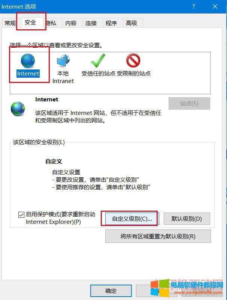227x300 pixels.
Task: Confirm with the 确定 button
Action: tap(111, 291)
